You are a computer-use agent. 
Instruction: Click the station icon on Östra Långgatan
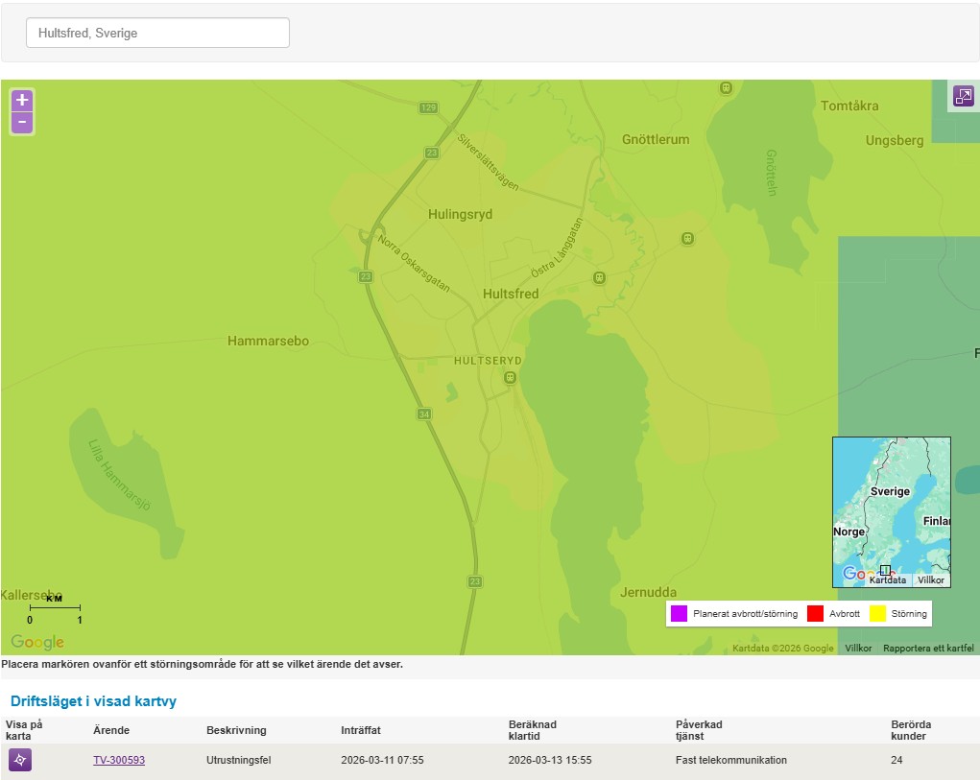599,278
